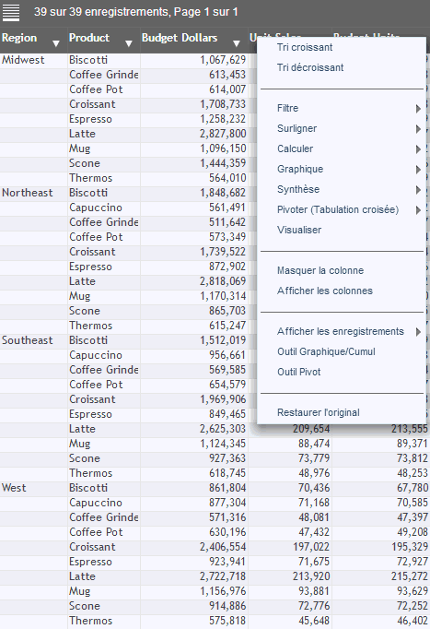The image size is (430, 629).
Task: Launch Outil Graphique/Cumul
Action: [x=326, y=351]
